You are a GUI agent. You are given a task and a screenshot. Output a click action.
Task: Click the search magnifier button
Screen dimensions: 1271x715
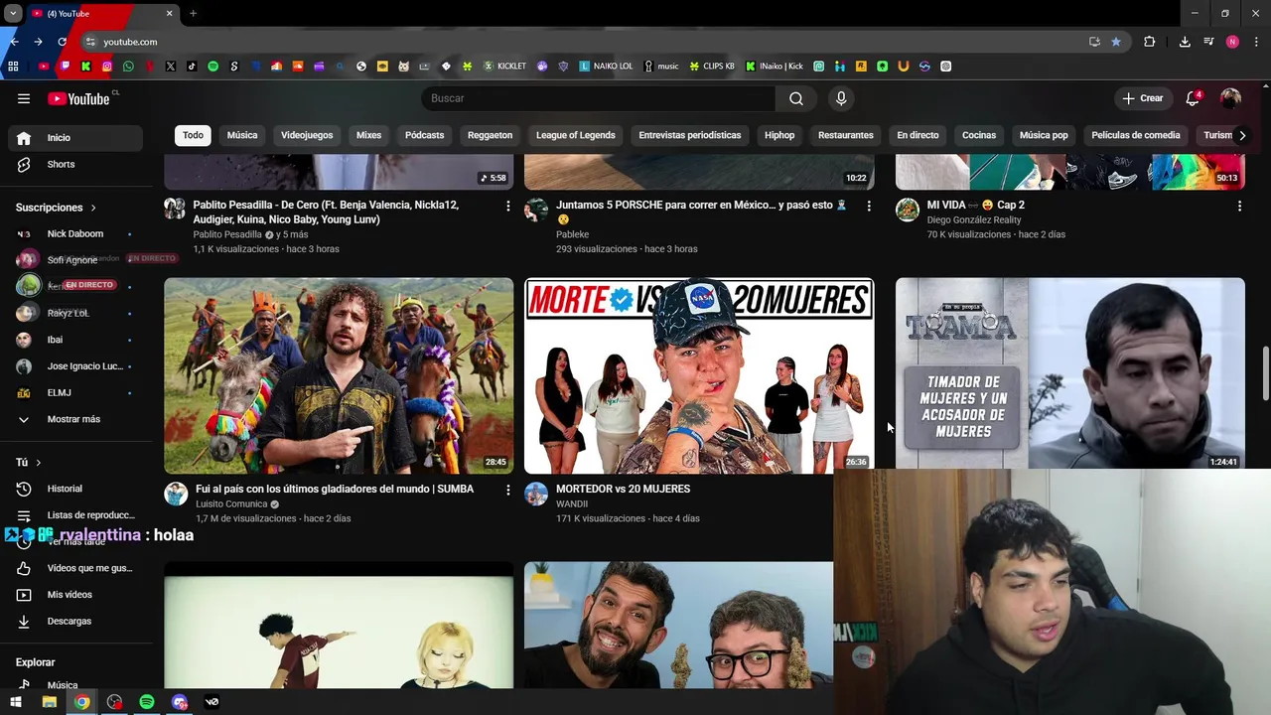point(796,98)
